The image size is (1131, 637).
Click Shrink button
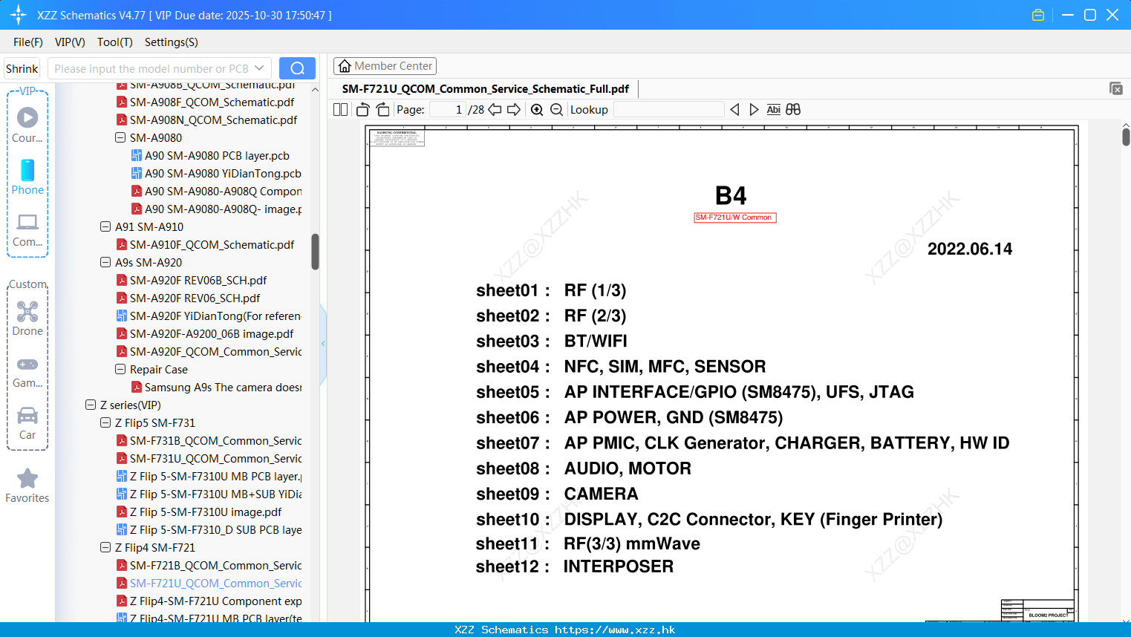coord(22,68)
